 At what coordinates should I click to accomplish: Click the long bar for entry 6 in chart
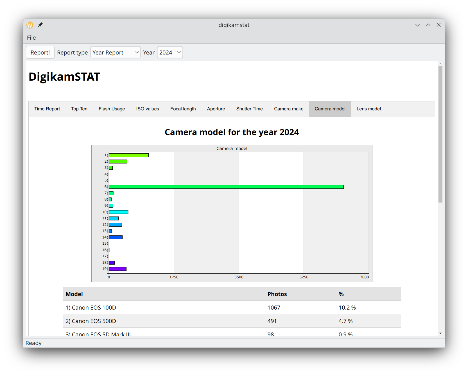(226, 187)
